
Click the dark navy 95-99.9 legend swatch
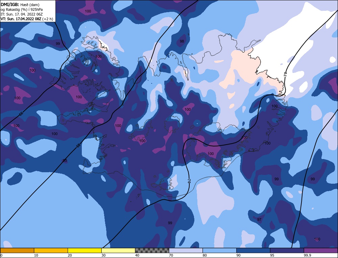click(x=287, y=251)
